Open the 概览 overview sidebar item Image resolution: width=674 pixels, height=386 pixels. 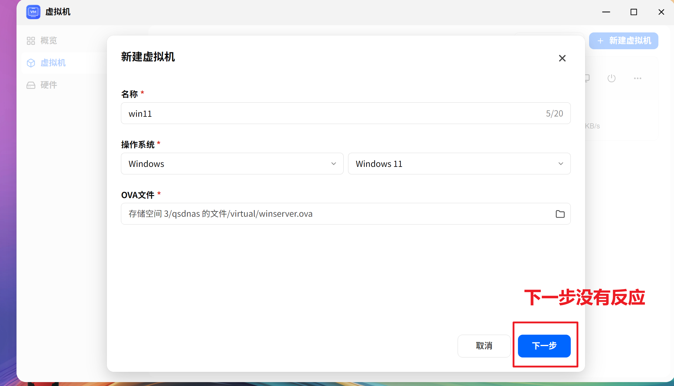(42, 41)
